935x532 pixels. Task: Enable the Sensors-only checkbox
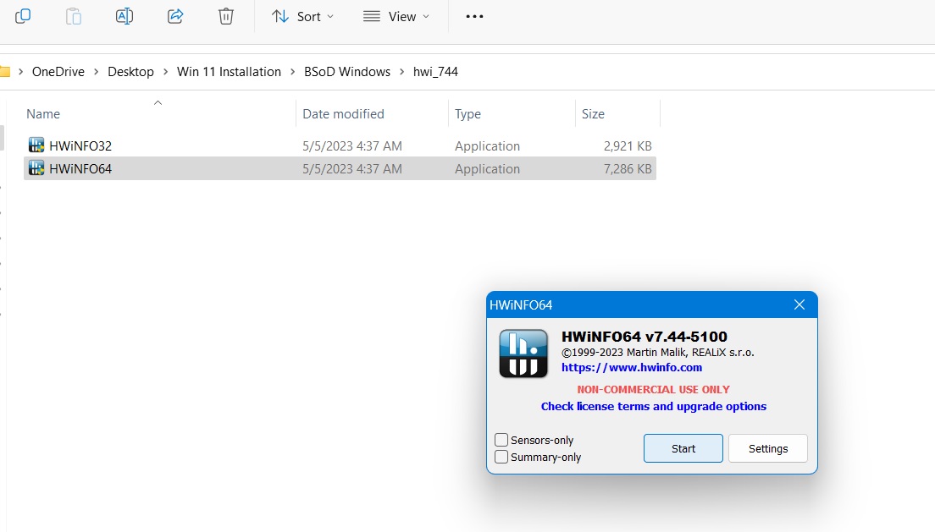coord(501,440)
